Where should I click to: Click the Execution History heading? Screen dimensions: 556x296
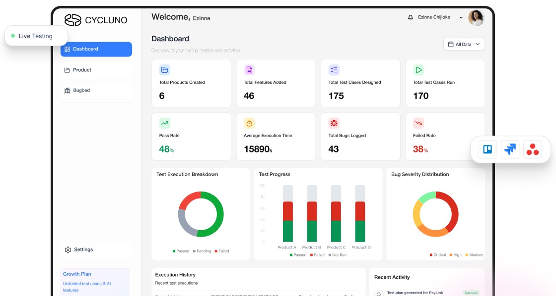tap(175, 275)
